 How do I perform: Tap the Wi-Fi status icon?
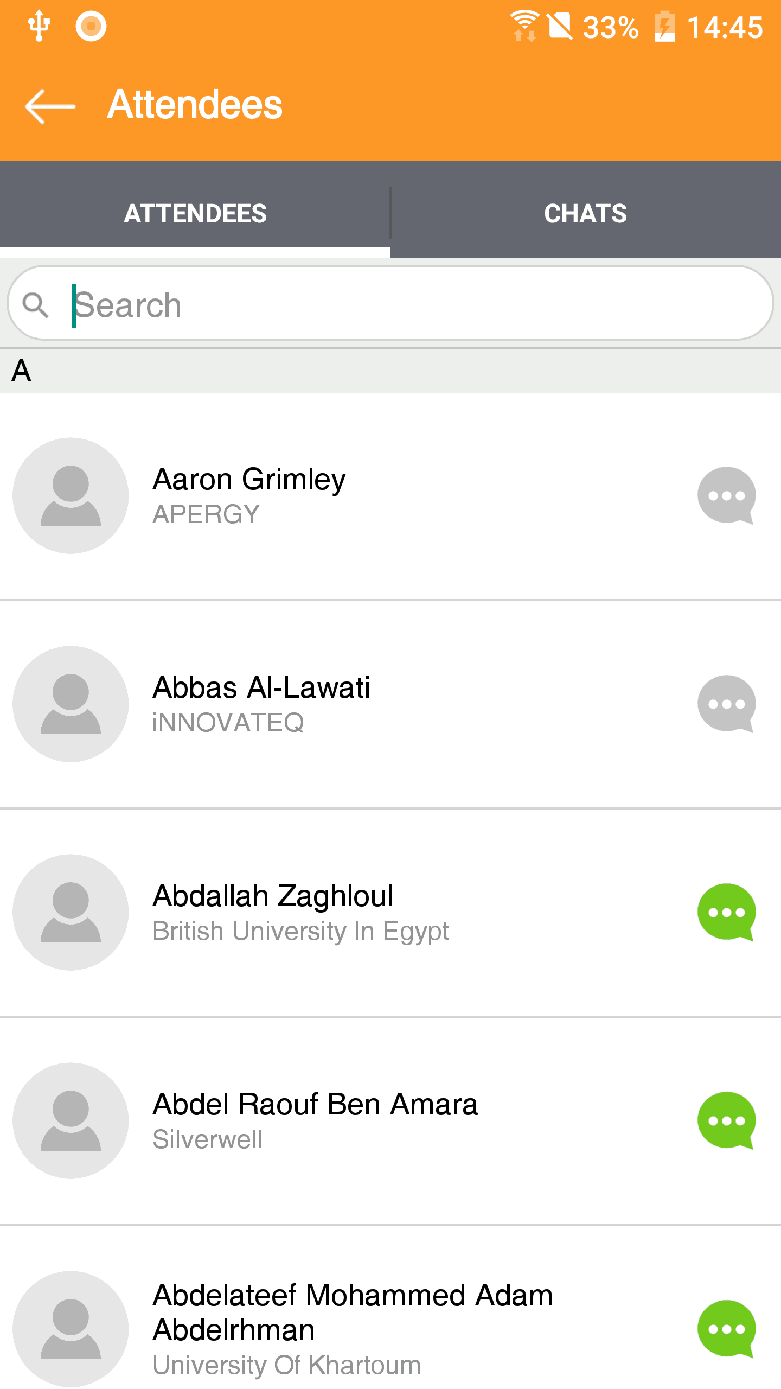[524, 26]
